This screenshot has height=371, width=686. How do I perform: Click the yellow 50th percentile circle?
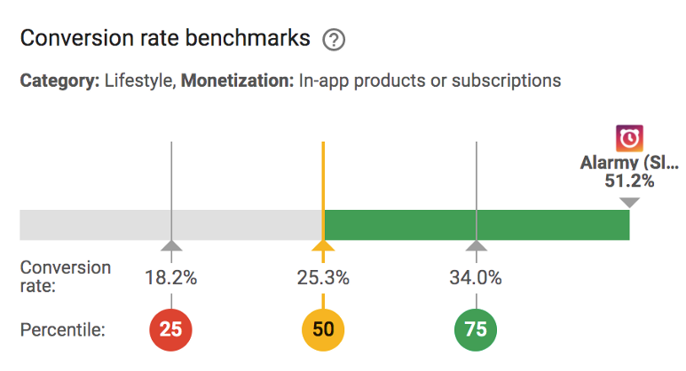(x=323, y=329)
